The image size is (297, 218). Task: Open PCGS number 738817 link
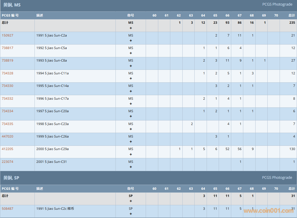(7, 48)
